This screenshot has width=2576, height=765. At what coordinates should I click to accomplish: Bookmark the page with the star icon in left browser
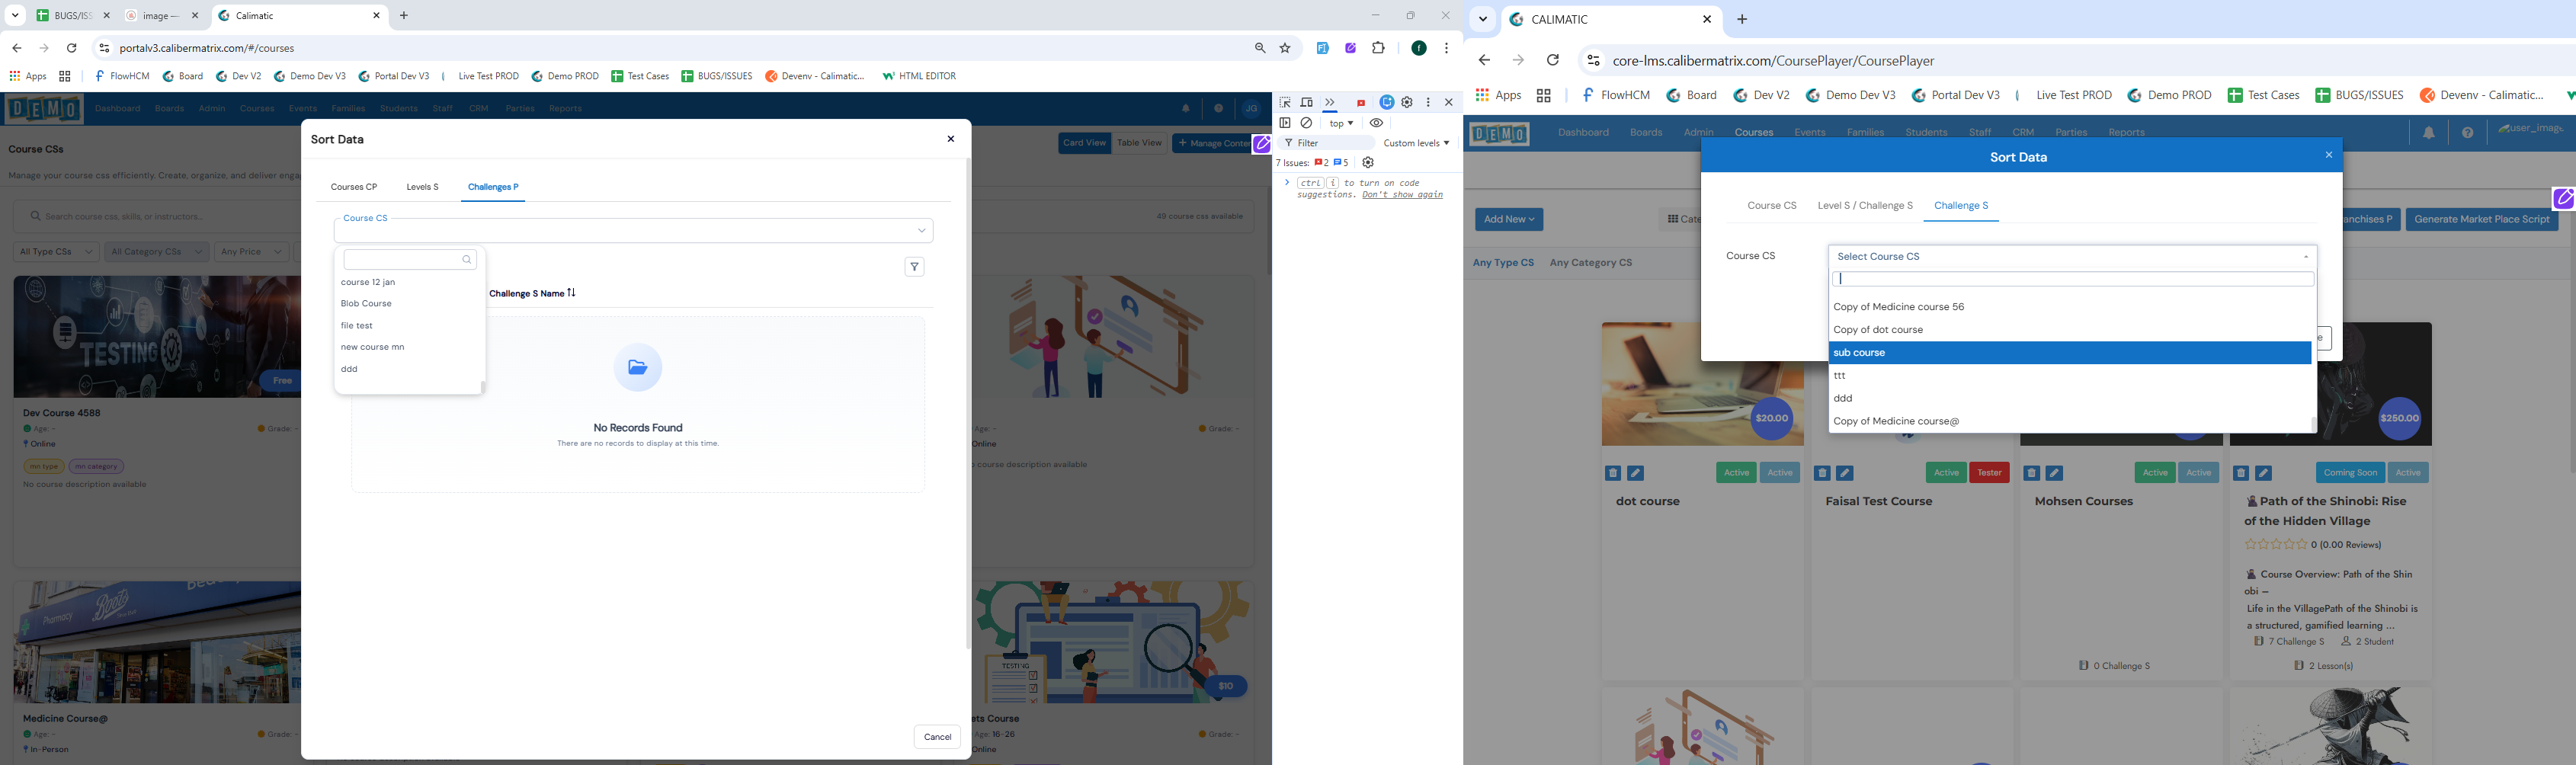pyautogui.click(x=1285, y=48)
